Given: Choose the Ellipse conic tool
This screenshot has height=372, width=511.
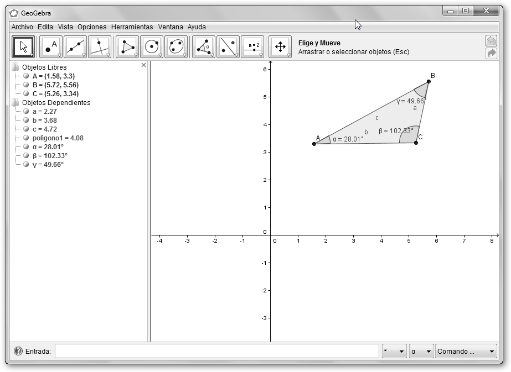Looking at the screenshot, I should tap(176, 47).
